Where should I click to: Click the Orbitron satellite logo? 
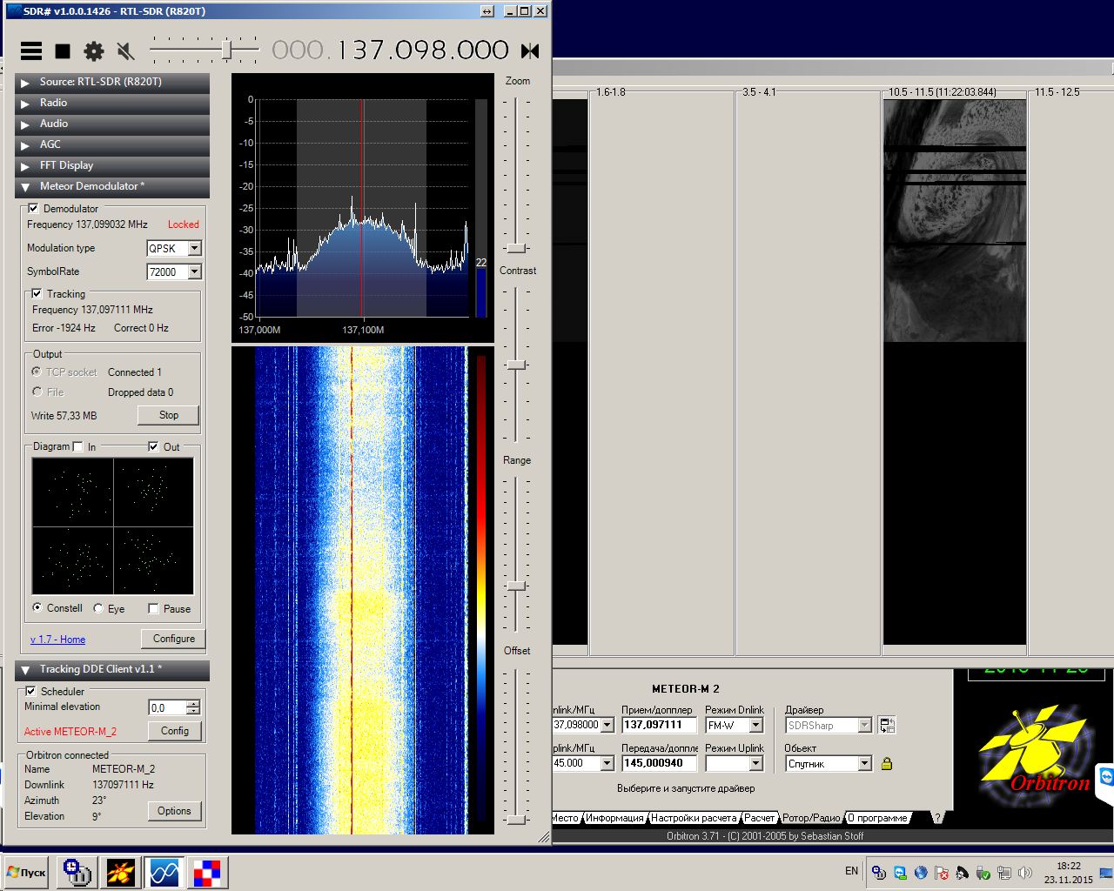pyautogui.click(x=1036, y=751)
